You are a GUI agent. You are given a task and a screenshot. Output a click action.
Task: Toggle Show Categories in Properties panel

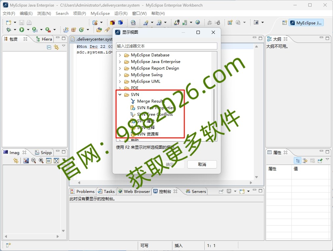point(297,161)
